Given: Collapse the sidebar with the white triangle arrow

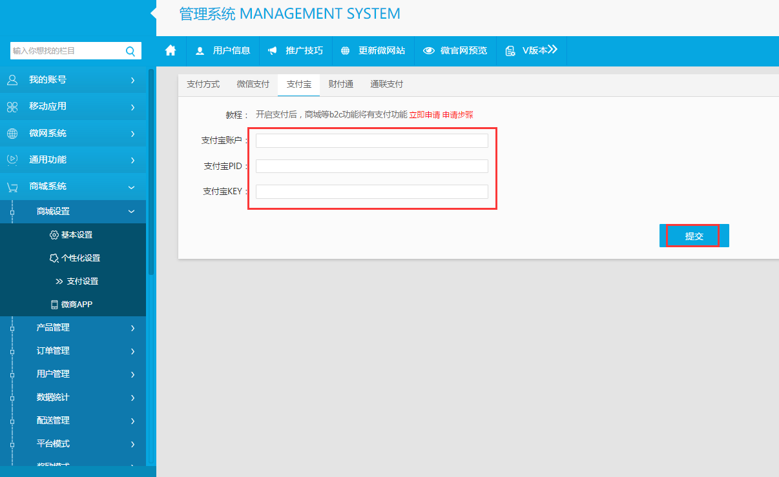Looking at the screenshot, I should click(153, 12).
